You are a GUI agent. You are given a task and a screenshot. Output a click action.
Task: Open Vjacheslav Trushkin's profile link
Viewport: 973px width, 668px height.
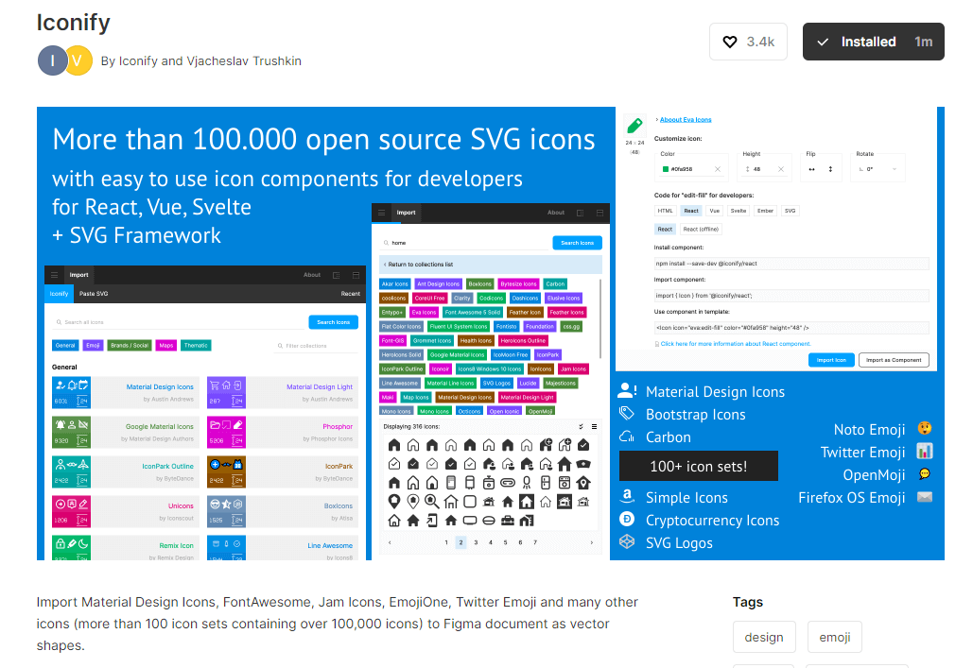[244, 60]
